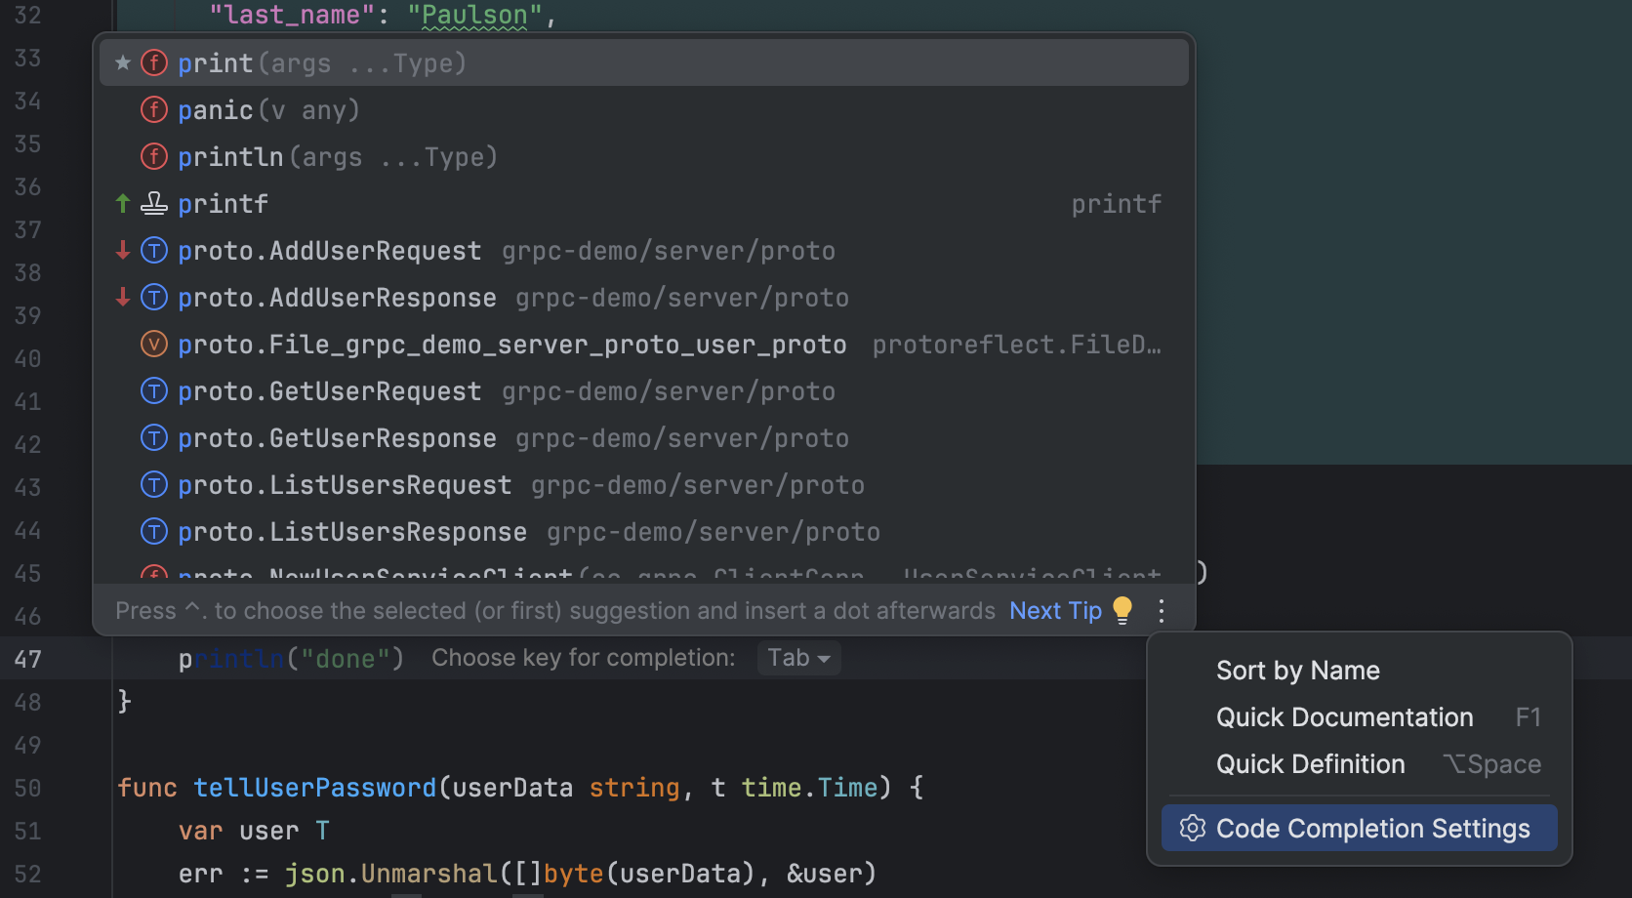The image size is (1632, 898).
Task: Click the function icon beside println
Action: pyautogui.click(x=154, y=156)
